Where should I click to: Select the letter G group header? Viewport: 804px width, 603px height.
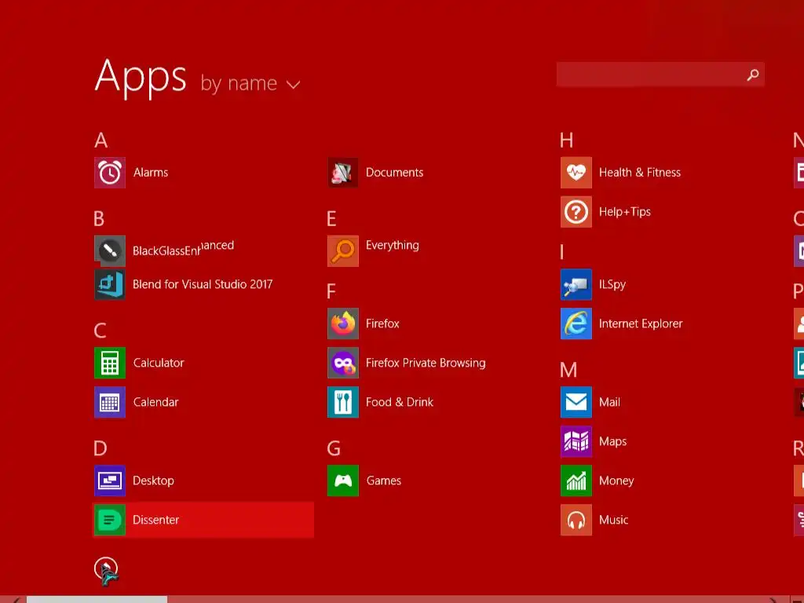tap(334, 448)
